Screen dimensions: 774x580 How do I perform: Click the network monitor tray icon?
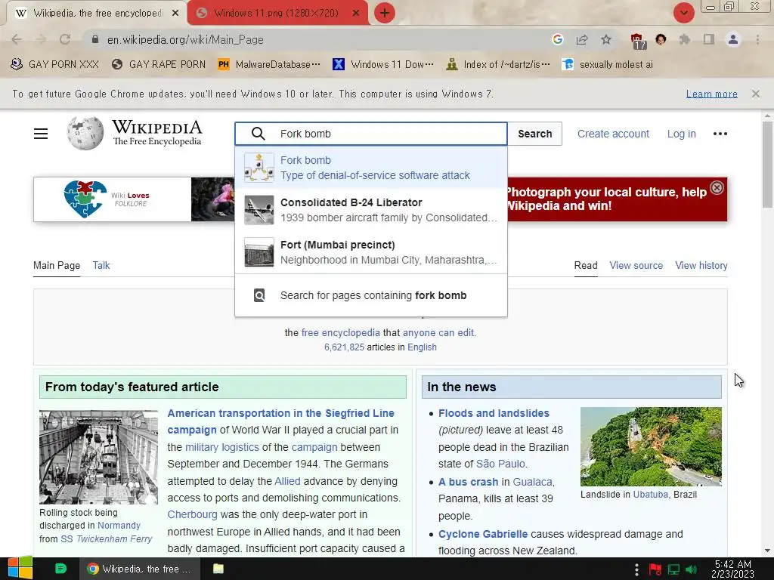pos(673,569)
